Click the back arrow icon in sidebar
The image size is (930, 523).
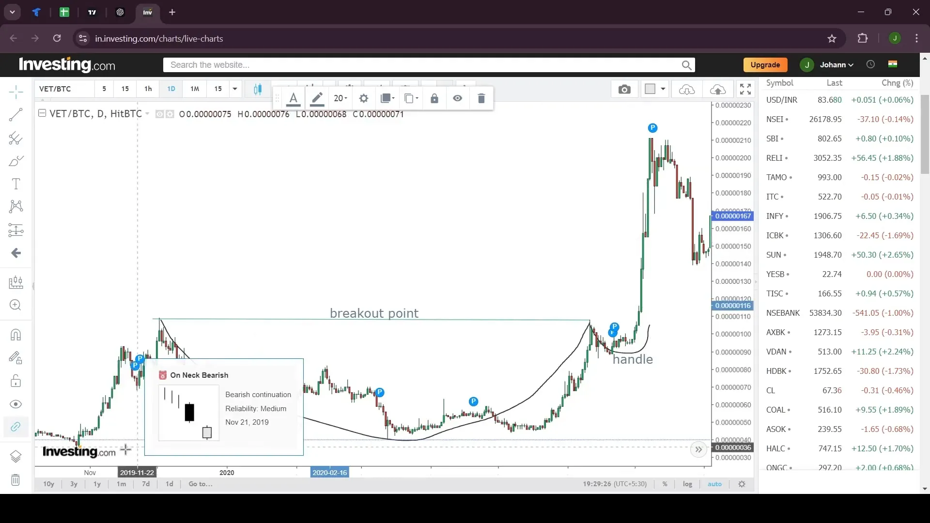point(15,253)
